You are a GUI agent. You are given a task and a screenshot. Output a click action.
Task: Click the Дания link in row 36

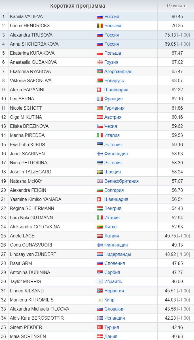[x=111, y=336]
